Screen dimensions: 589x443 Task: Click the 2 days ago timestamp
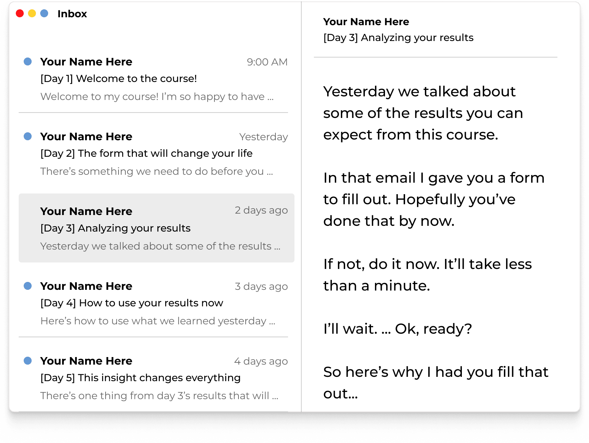click(x=261, y=210)
